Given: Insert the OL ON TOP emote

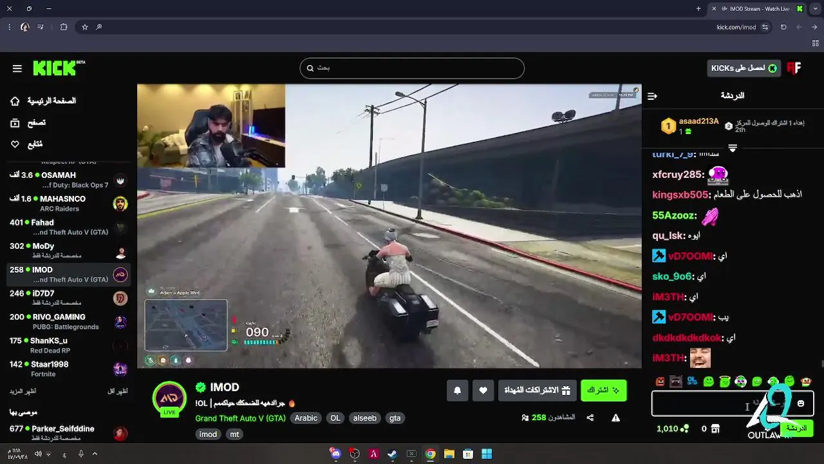Looking at the screenshot, I should pos(692,382).
